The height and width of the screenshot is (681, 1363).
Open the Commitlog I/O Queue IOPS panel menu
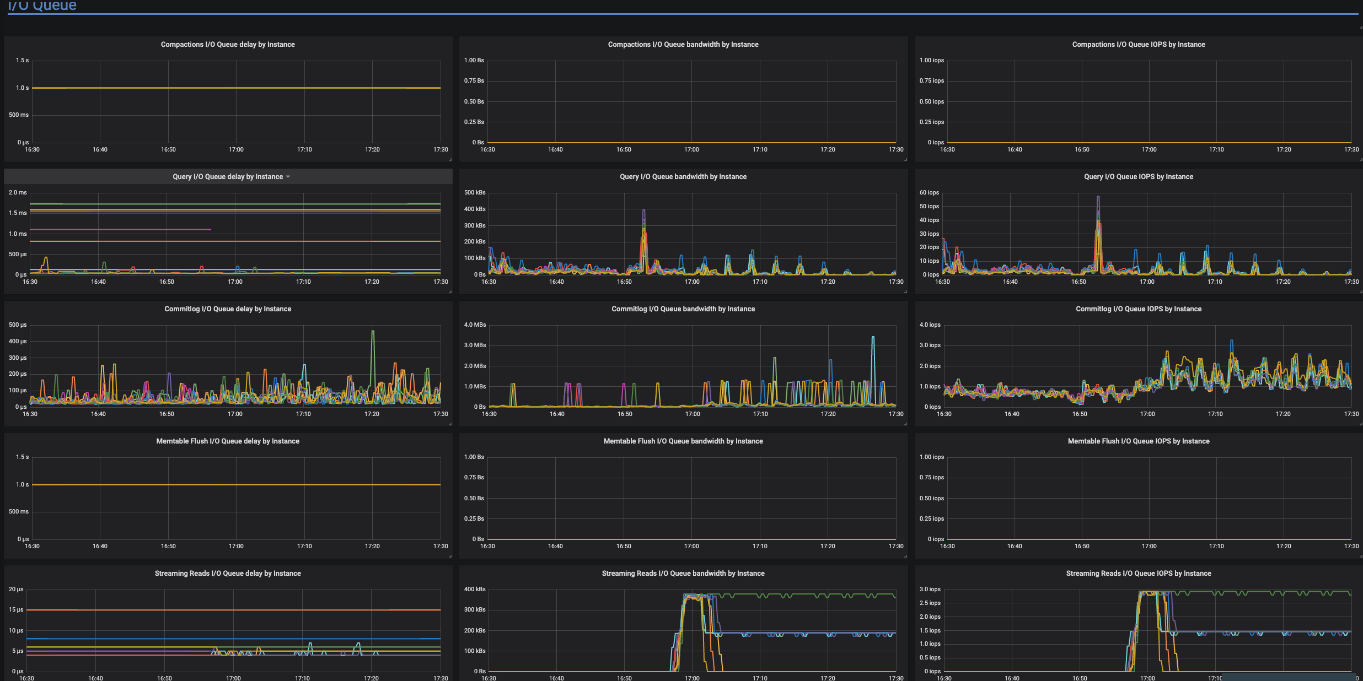pyautogui.click(x=1138, y=309)
